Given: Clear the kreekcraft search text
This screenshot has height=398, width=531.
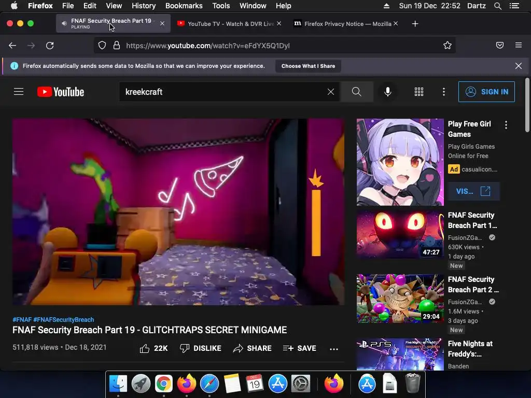Looking at the screenshot, I should 331,92.
